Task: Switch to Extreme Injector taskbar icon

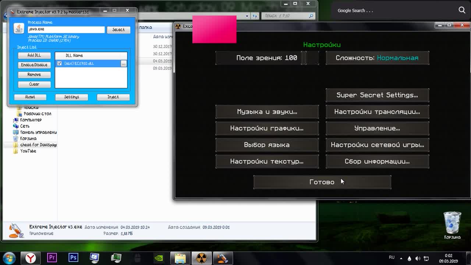Action: pyautogui.click(x=223, y=258)
